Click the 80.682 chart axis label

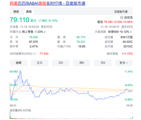(x=14, y=72)
